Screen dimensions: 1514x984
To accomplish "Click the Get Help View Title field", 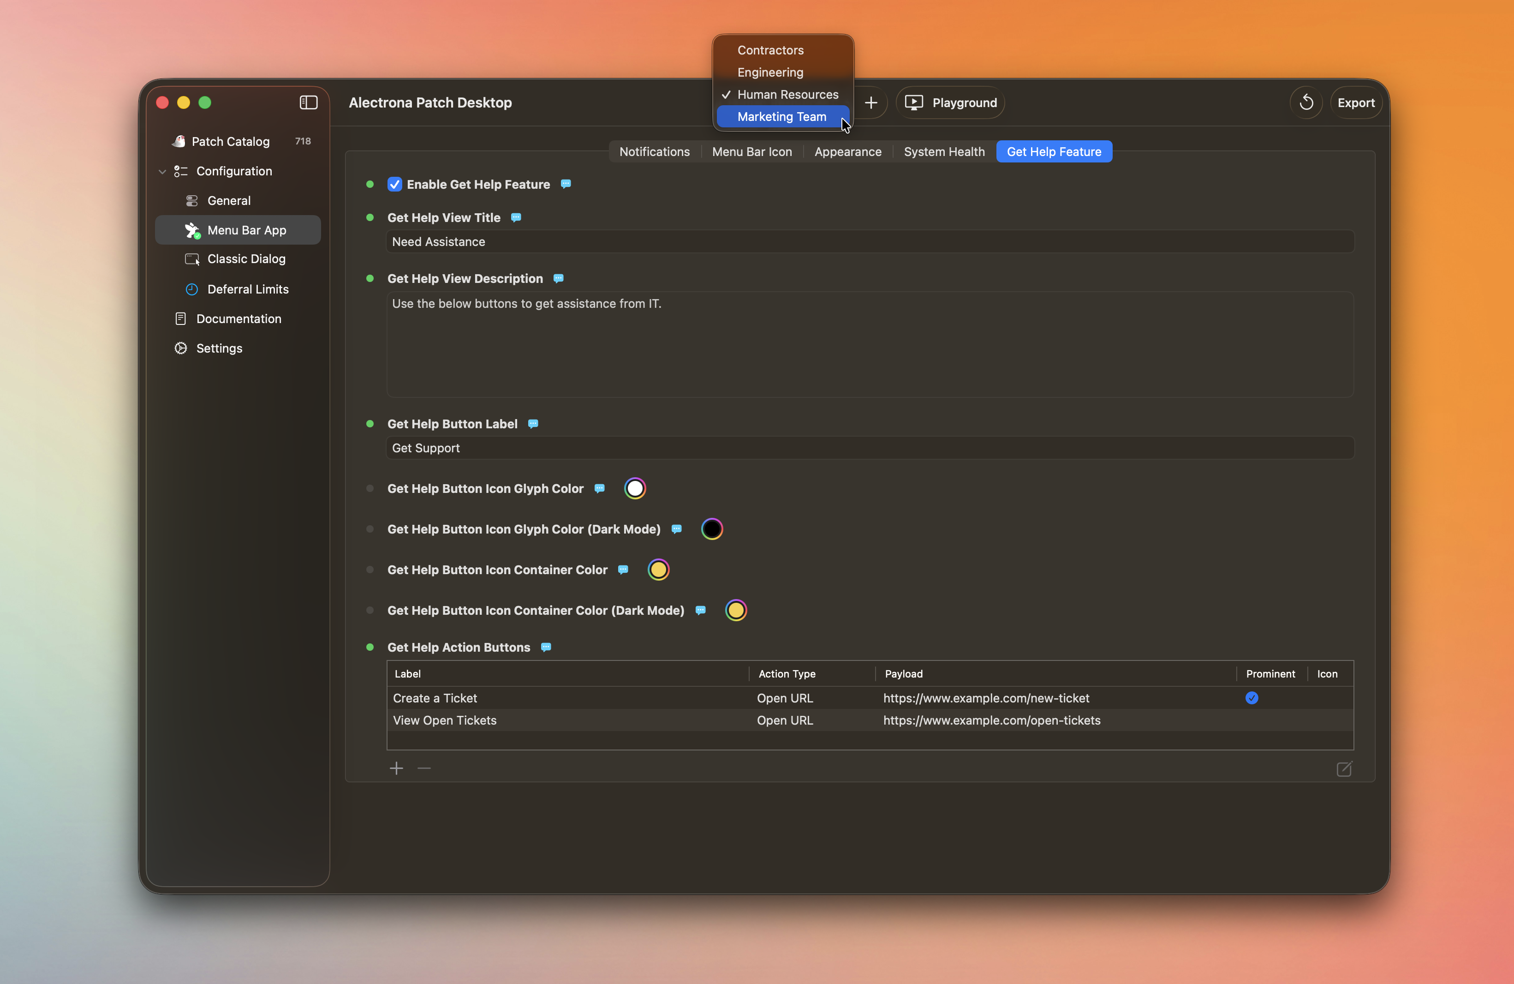I will 870,242.
